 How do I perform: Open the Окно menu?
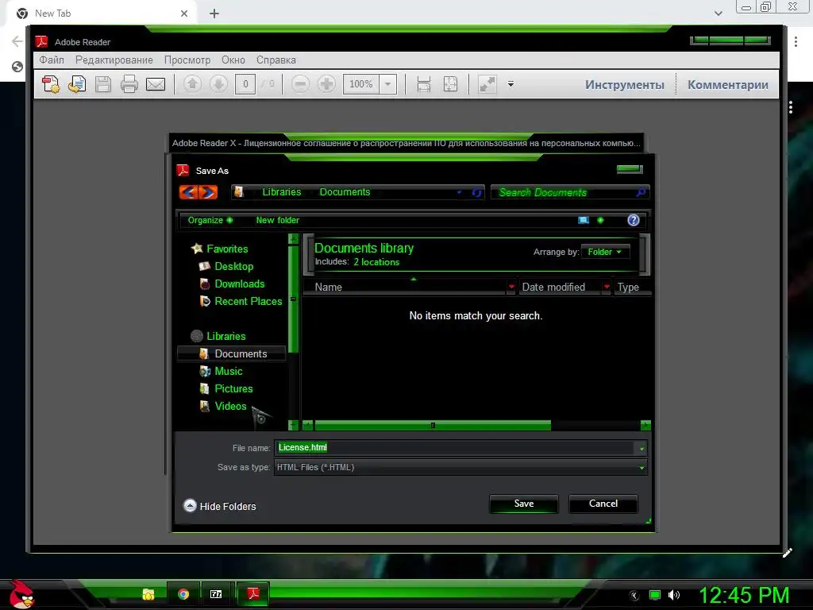[x=233, y=60]
